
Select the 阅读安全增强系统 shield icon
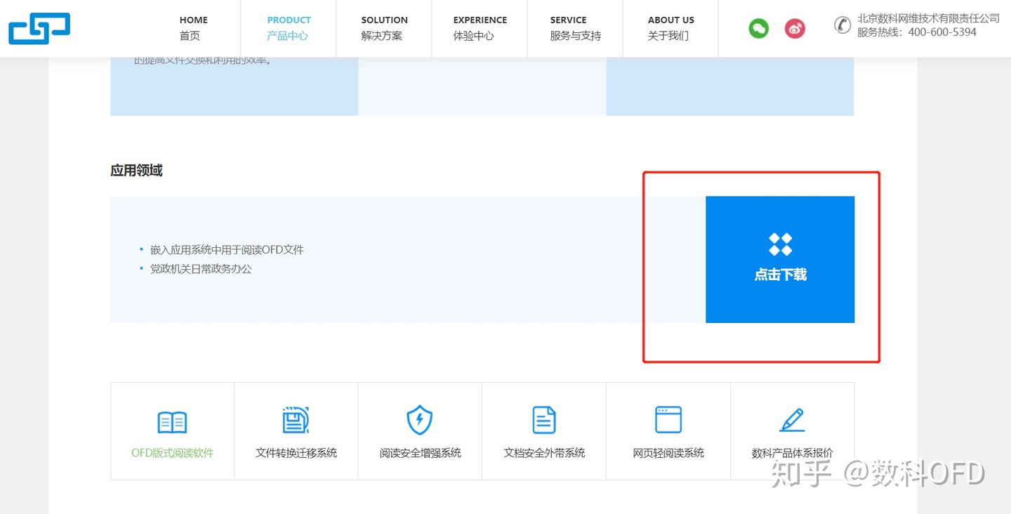pyautogui.click(x=420, y=420)
